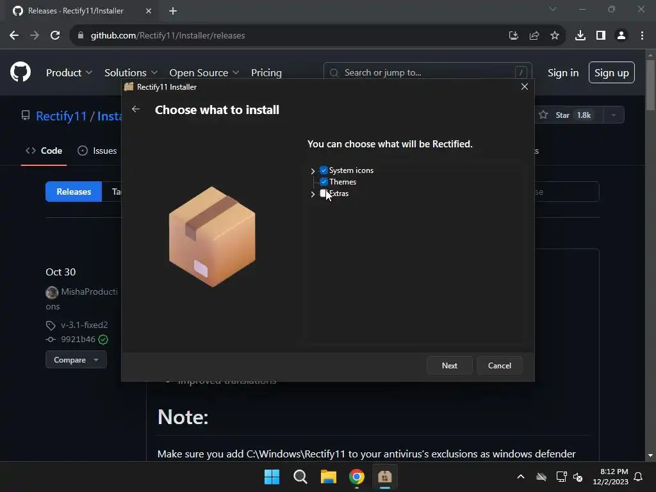Select the Themes label in tree
Image resolution: width=656 pixels, height=492 pixels.
(x=343, y=181)
